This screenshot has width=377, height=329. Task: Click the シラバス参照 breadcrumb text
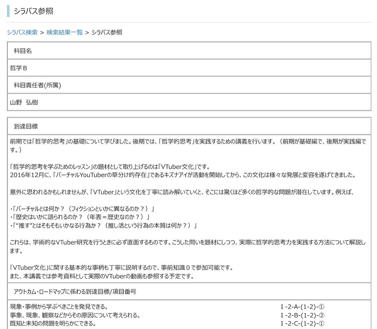point(107,32)
